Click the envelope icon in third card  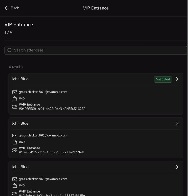click(x=15, y=179)
